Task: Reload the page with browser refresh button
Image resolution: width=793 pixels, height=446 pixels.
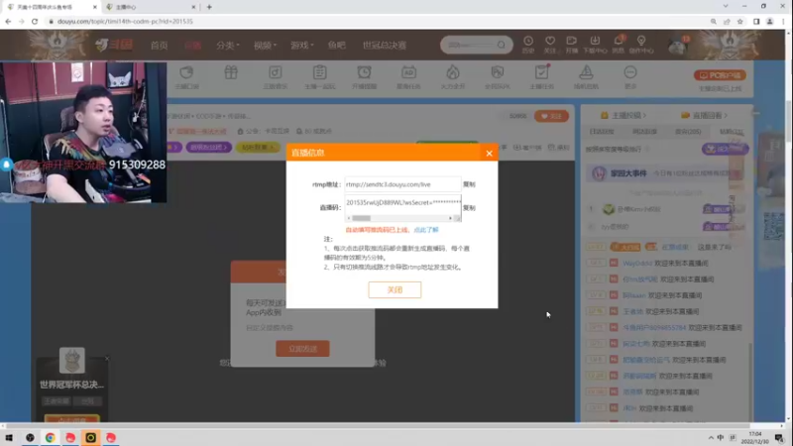Action: (35, 21)
